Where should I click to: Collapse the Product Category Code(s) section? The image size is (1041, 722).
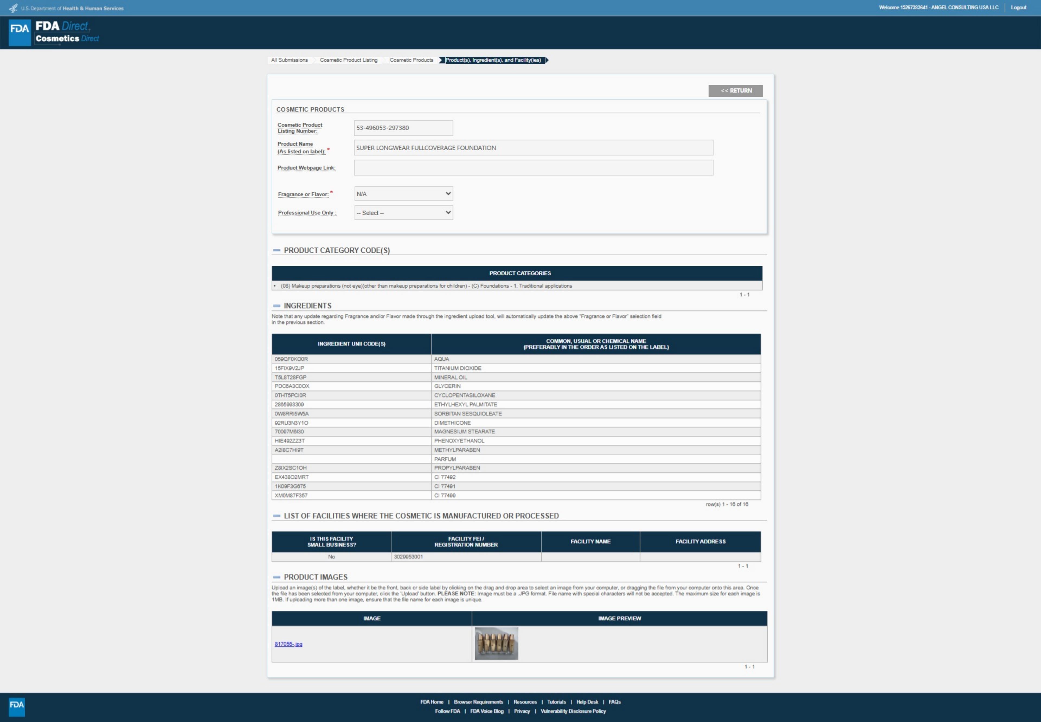point(277,250)
